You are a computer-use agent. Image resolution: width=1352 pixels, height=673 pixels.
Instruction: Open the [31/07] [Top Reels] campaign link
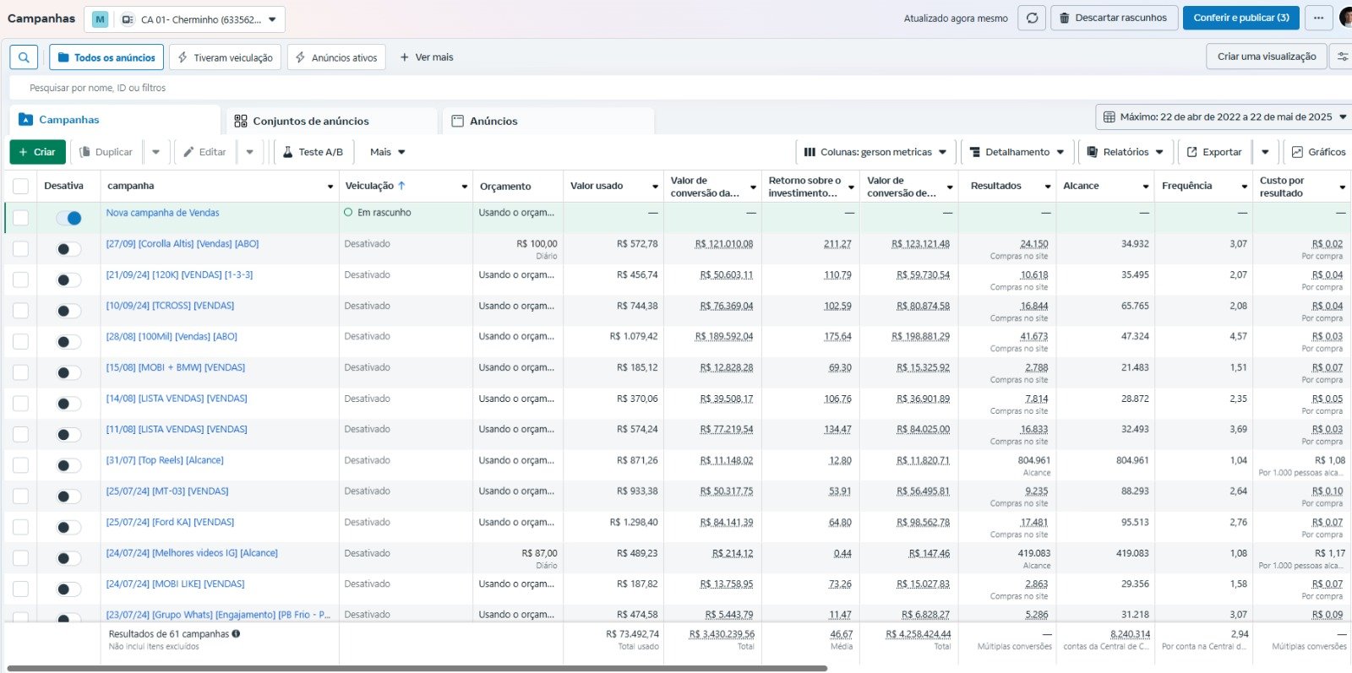pos(165,460)
